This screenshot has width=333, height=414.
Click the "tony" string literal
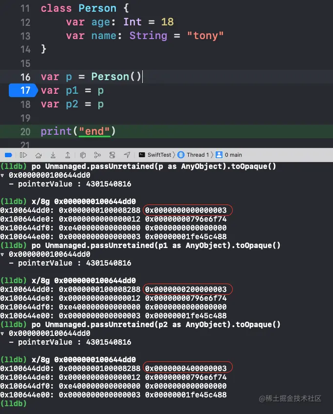[x=205, y=35]
